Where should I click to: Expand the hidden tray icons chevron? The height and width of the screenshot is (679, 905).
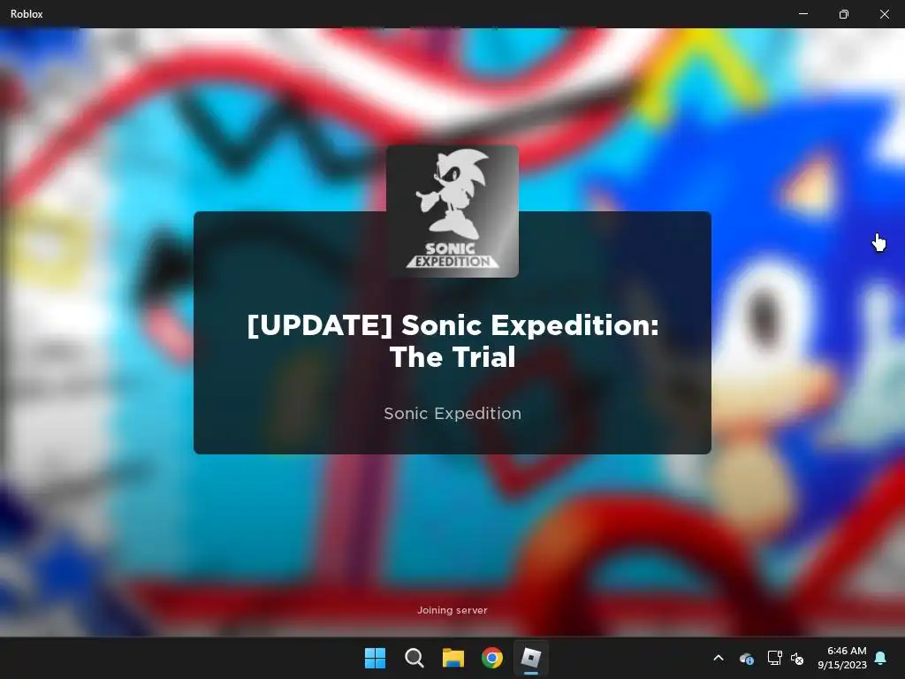tap(719, 658)
